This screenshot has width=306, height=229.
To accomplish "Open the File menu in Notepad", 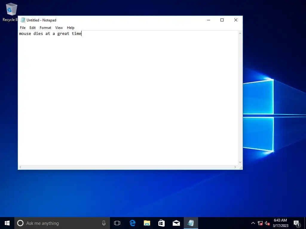I will pyautogui.click(x=23, y=28).
